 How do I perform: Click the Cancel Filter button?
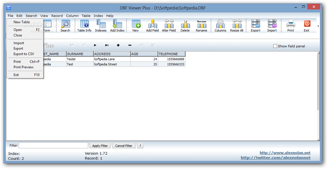point(124,146)
